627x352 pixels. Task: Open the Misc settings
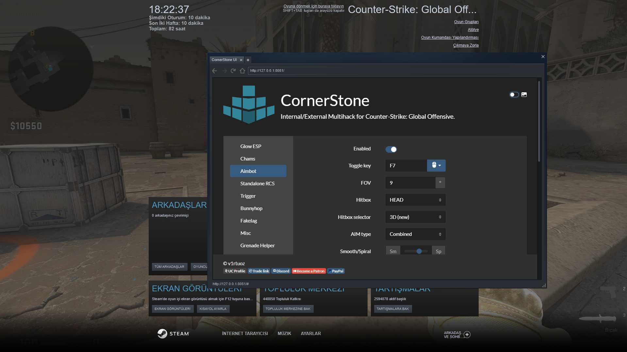(x=258, y=233)
